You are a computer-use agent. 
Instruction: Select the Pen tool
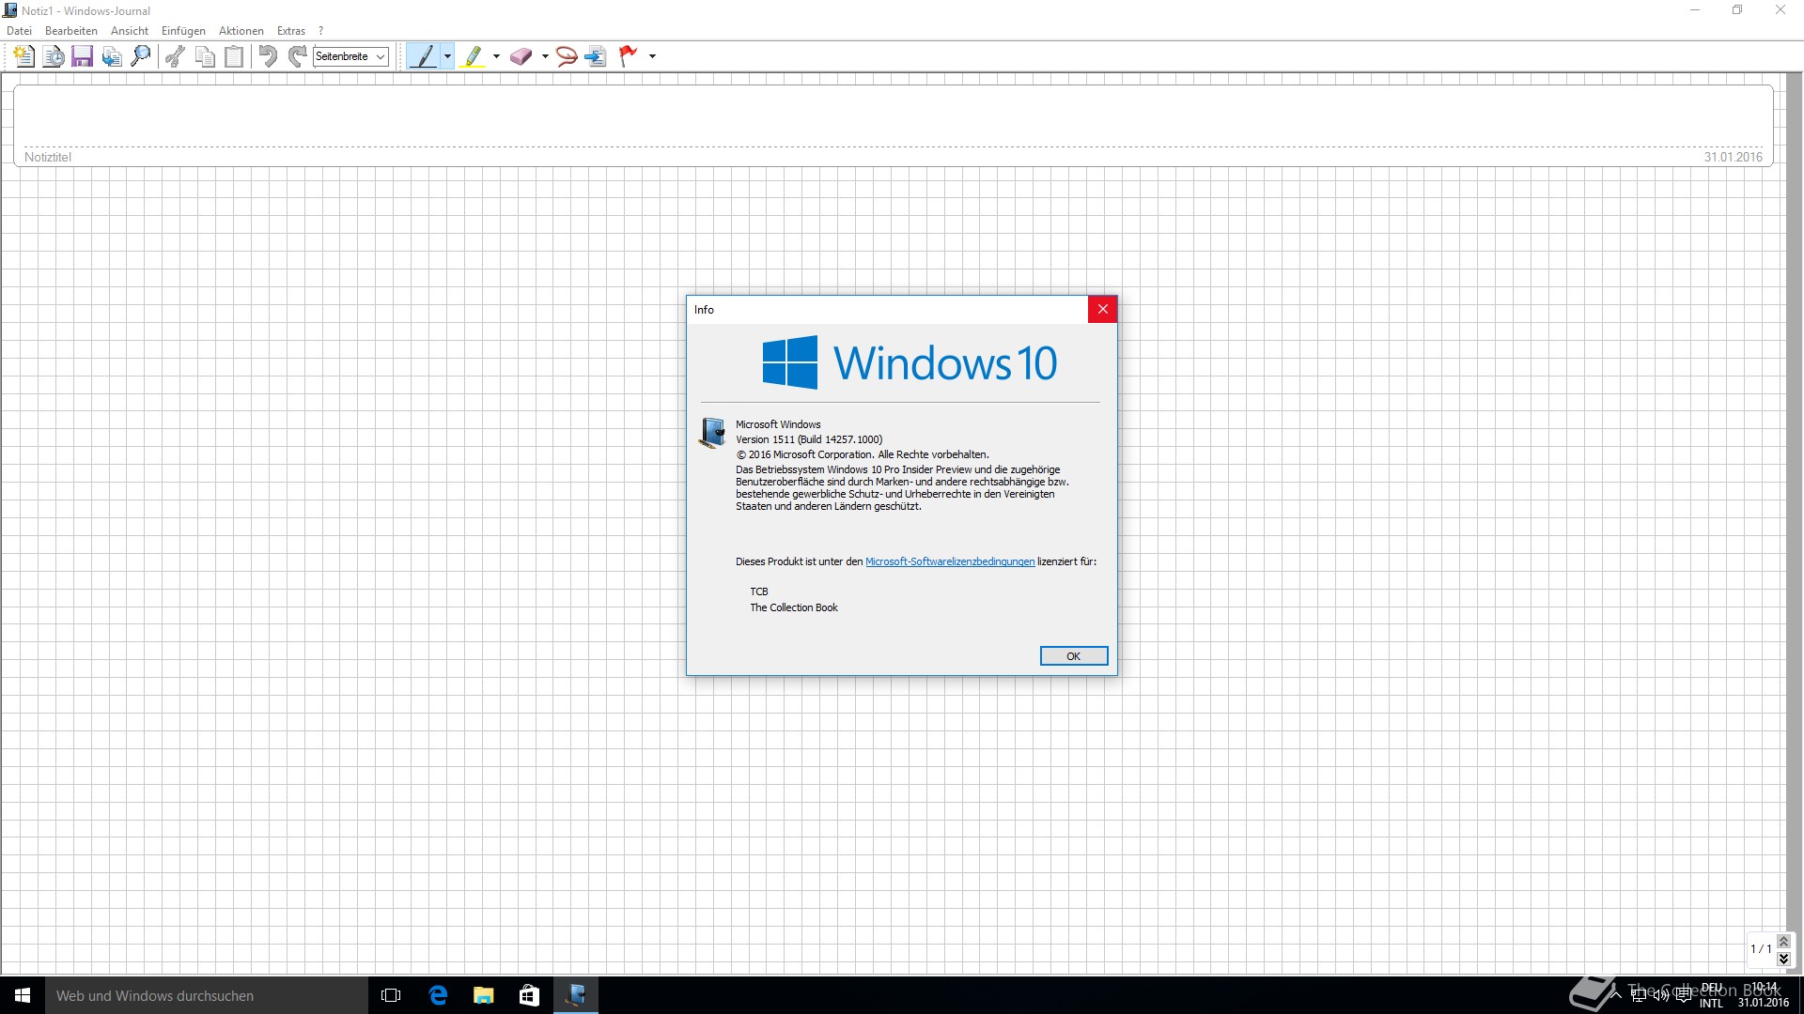[424, 56]
